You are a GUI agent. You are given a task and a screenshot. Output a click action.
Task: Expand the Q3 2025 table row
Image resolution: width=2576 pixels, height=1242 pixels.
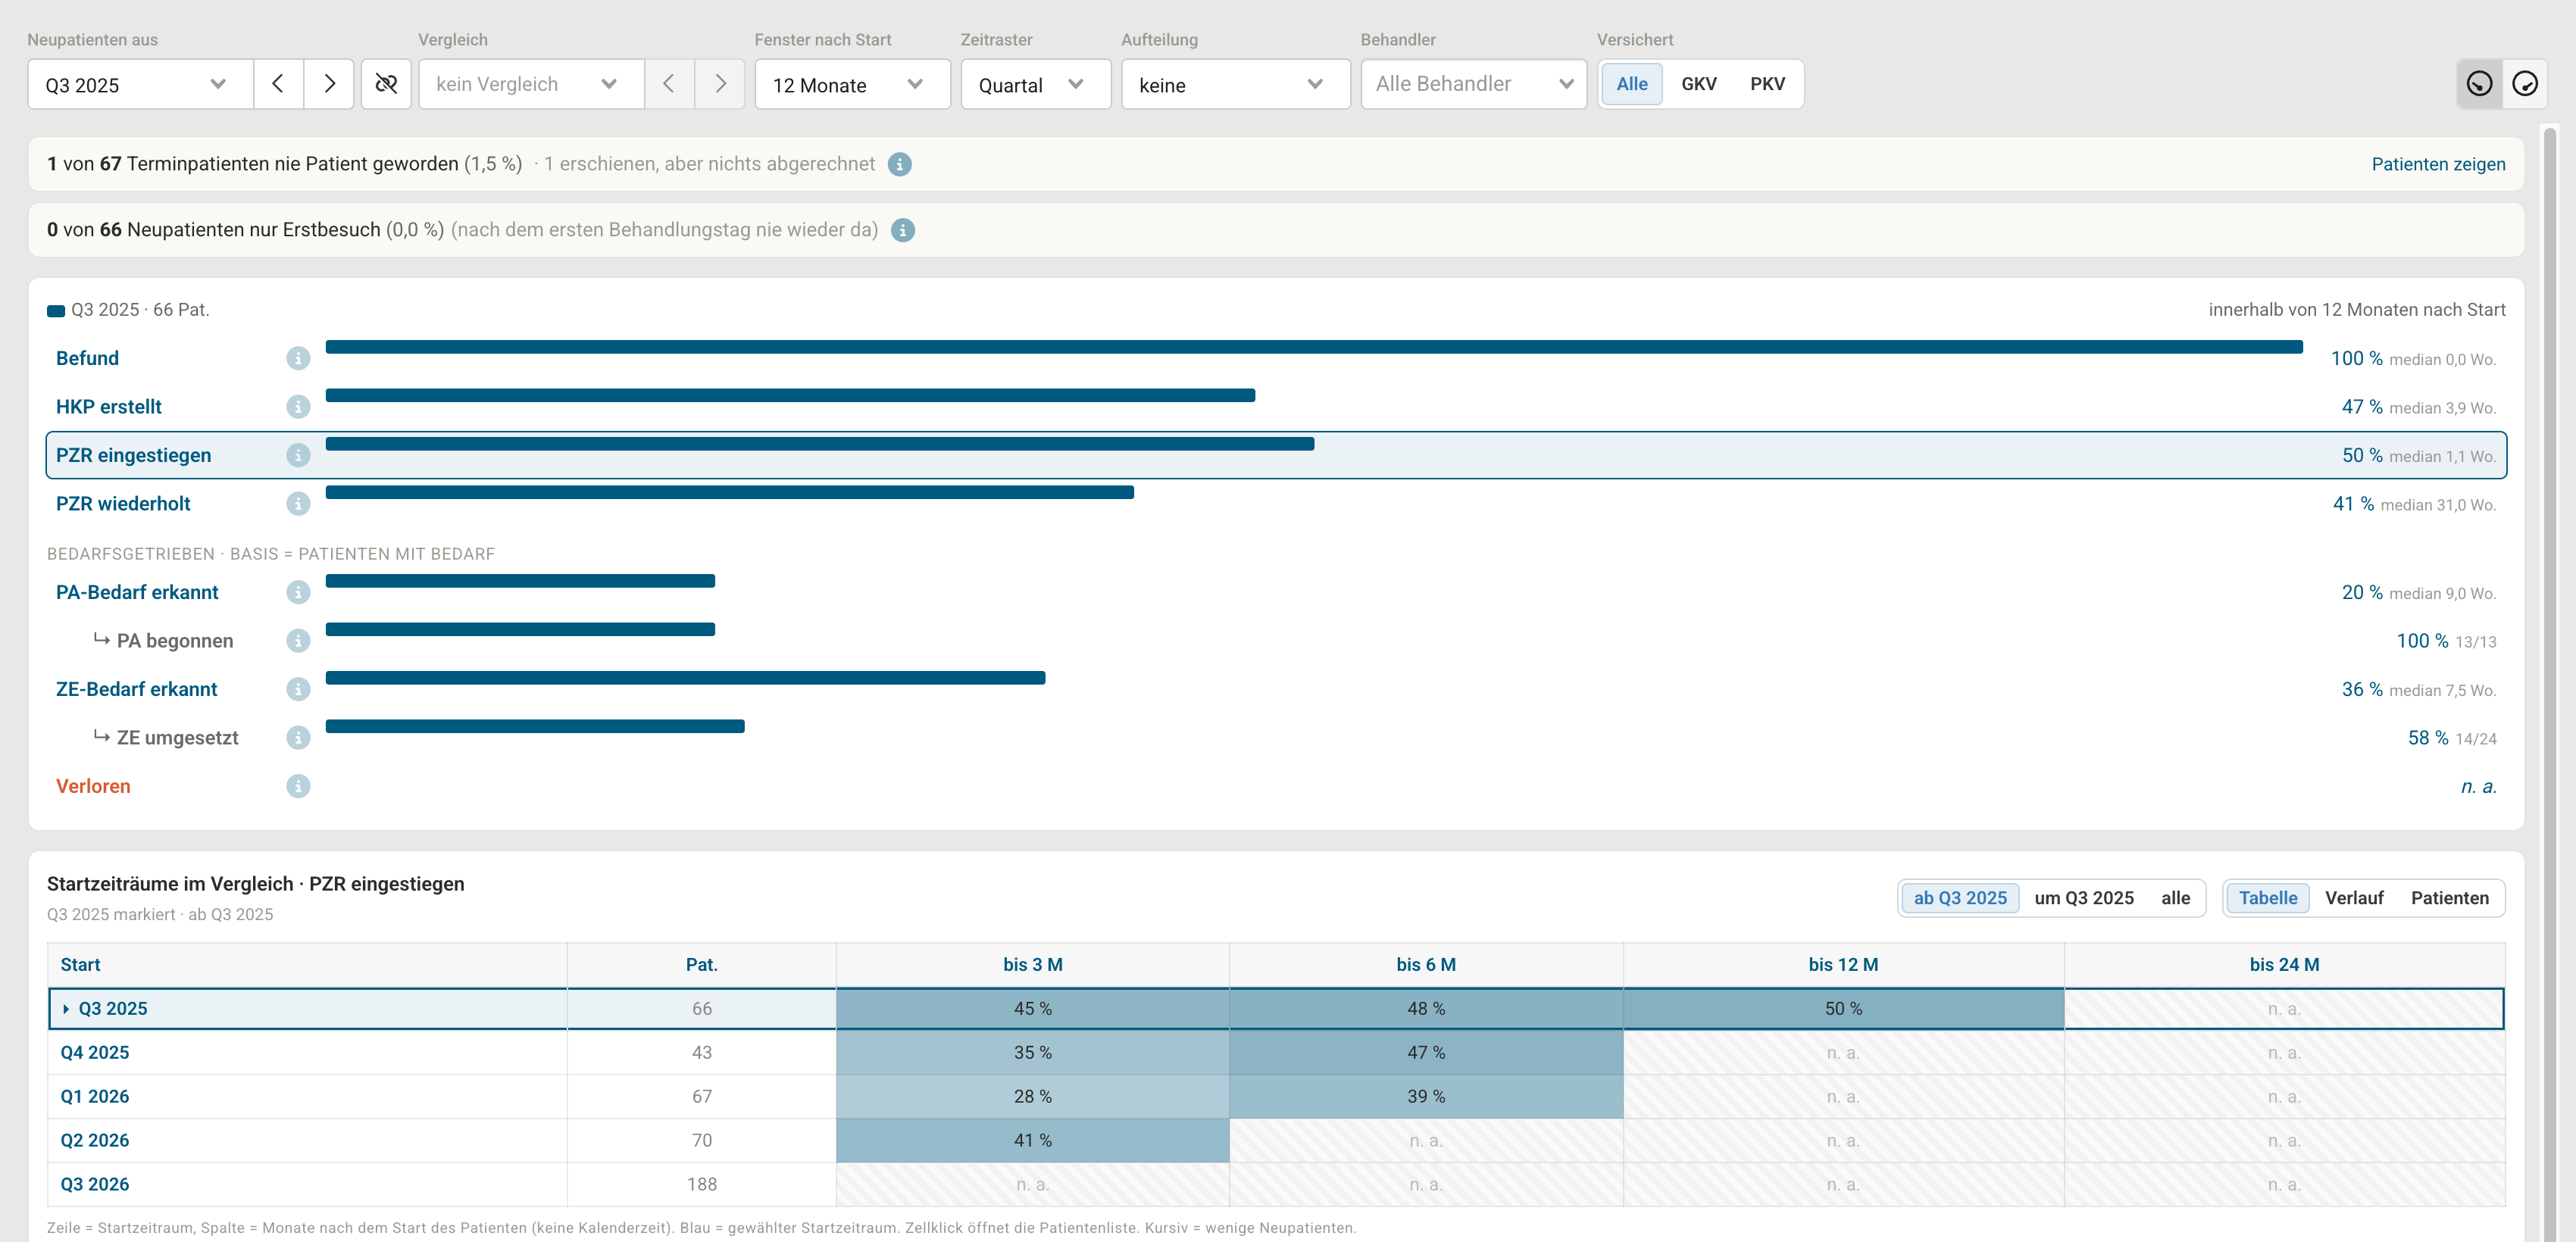click(66, 1010)
